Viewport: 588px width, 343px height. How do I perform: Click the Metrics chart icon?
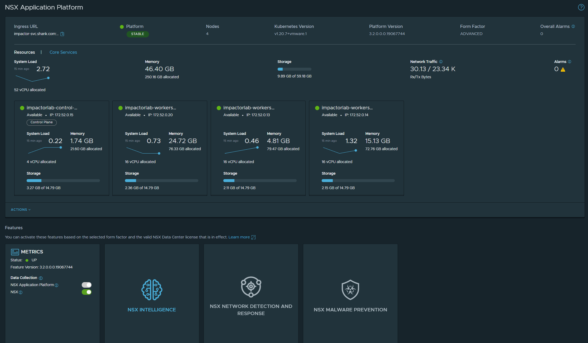[x=15, y=252]
